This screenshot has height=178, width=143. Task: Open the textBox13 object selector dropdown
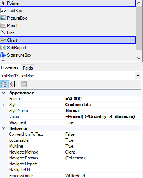click(x=138, y=76)
